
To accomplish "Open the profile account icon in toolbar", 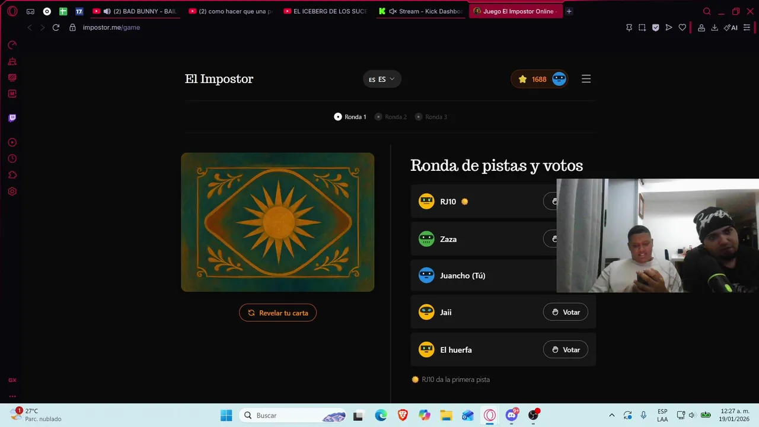I will point(701,27).
